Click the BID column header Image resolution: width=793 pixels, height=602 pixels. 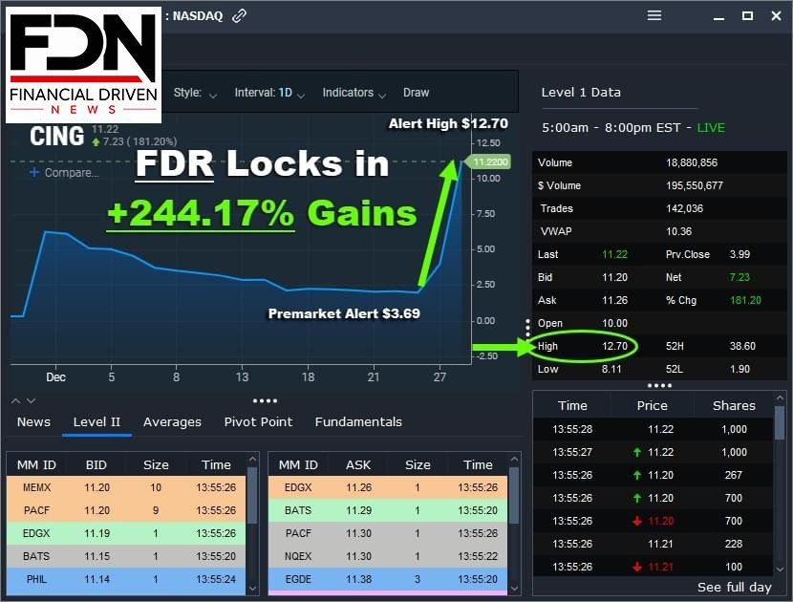[96, 465]
